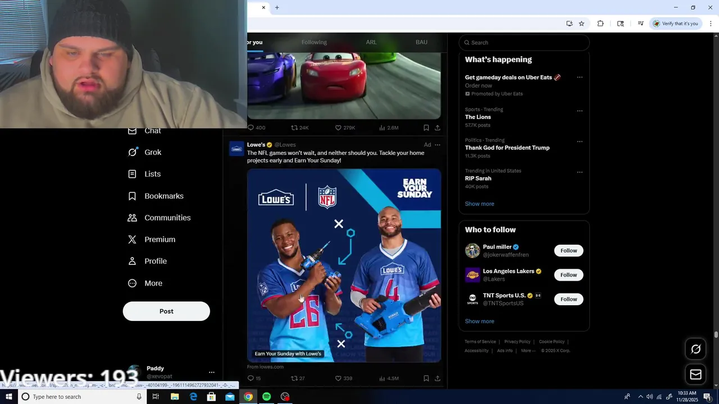Viewport: 719px width, 404px height.
Task: Reply to the Cars post with 400 replies
Action: tap(256, 128)
